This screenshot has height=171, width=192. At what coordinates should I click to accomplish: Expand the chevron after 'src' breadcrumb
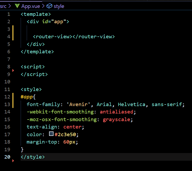tap(9, 6)
